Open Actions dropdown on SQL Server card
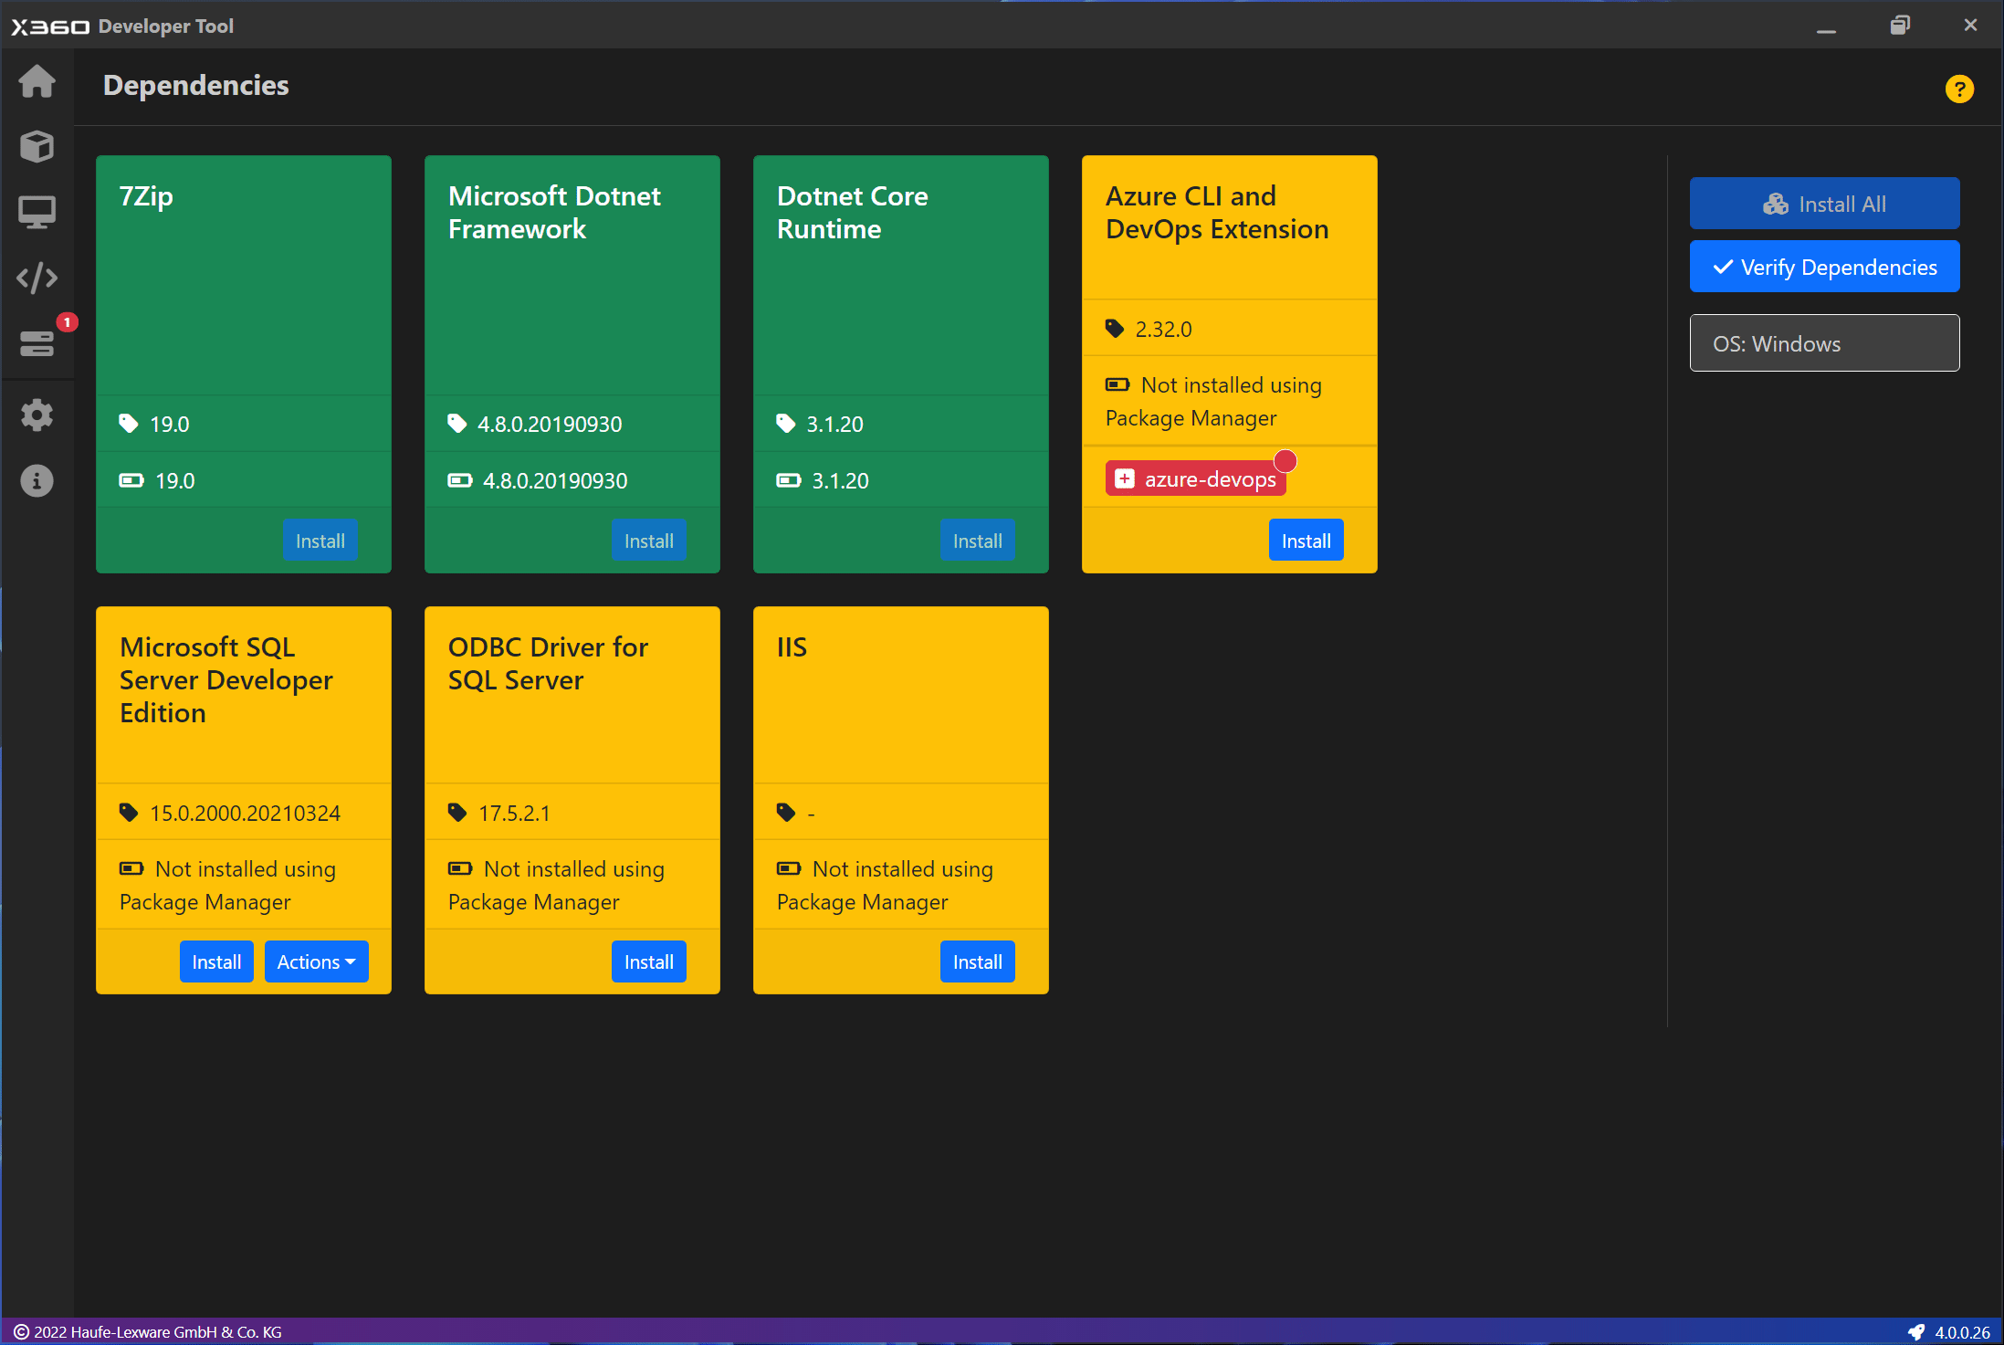 316,961
